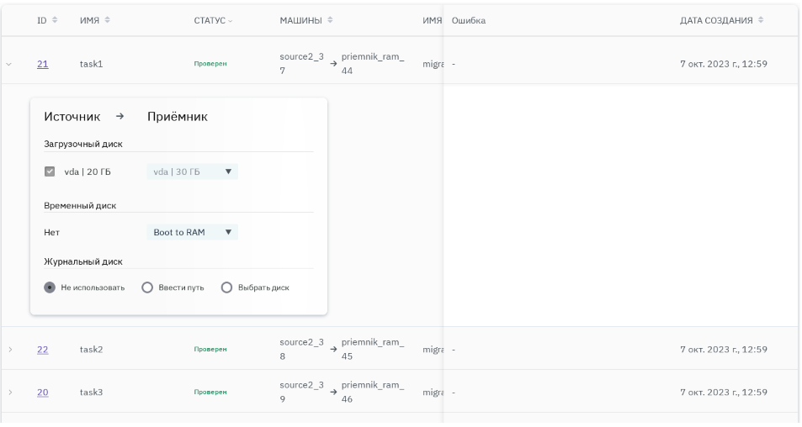Toggle the vda 20 ГБ boot disk checkbox

(x=50, y=171)
